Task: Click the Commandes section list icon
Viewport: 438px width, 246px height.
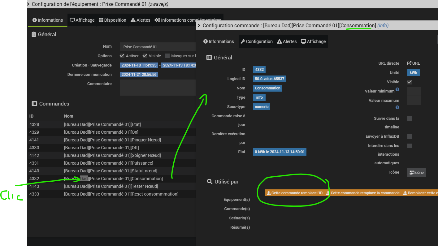Action: (x=34, y=104)
